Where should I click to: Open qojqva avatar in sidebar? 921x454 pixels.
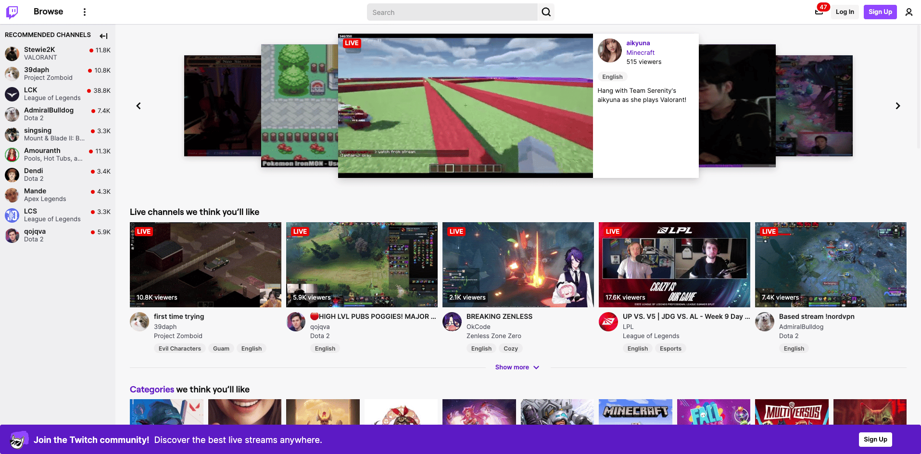(x=12, y=235)
